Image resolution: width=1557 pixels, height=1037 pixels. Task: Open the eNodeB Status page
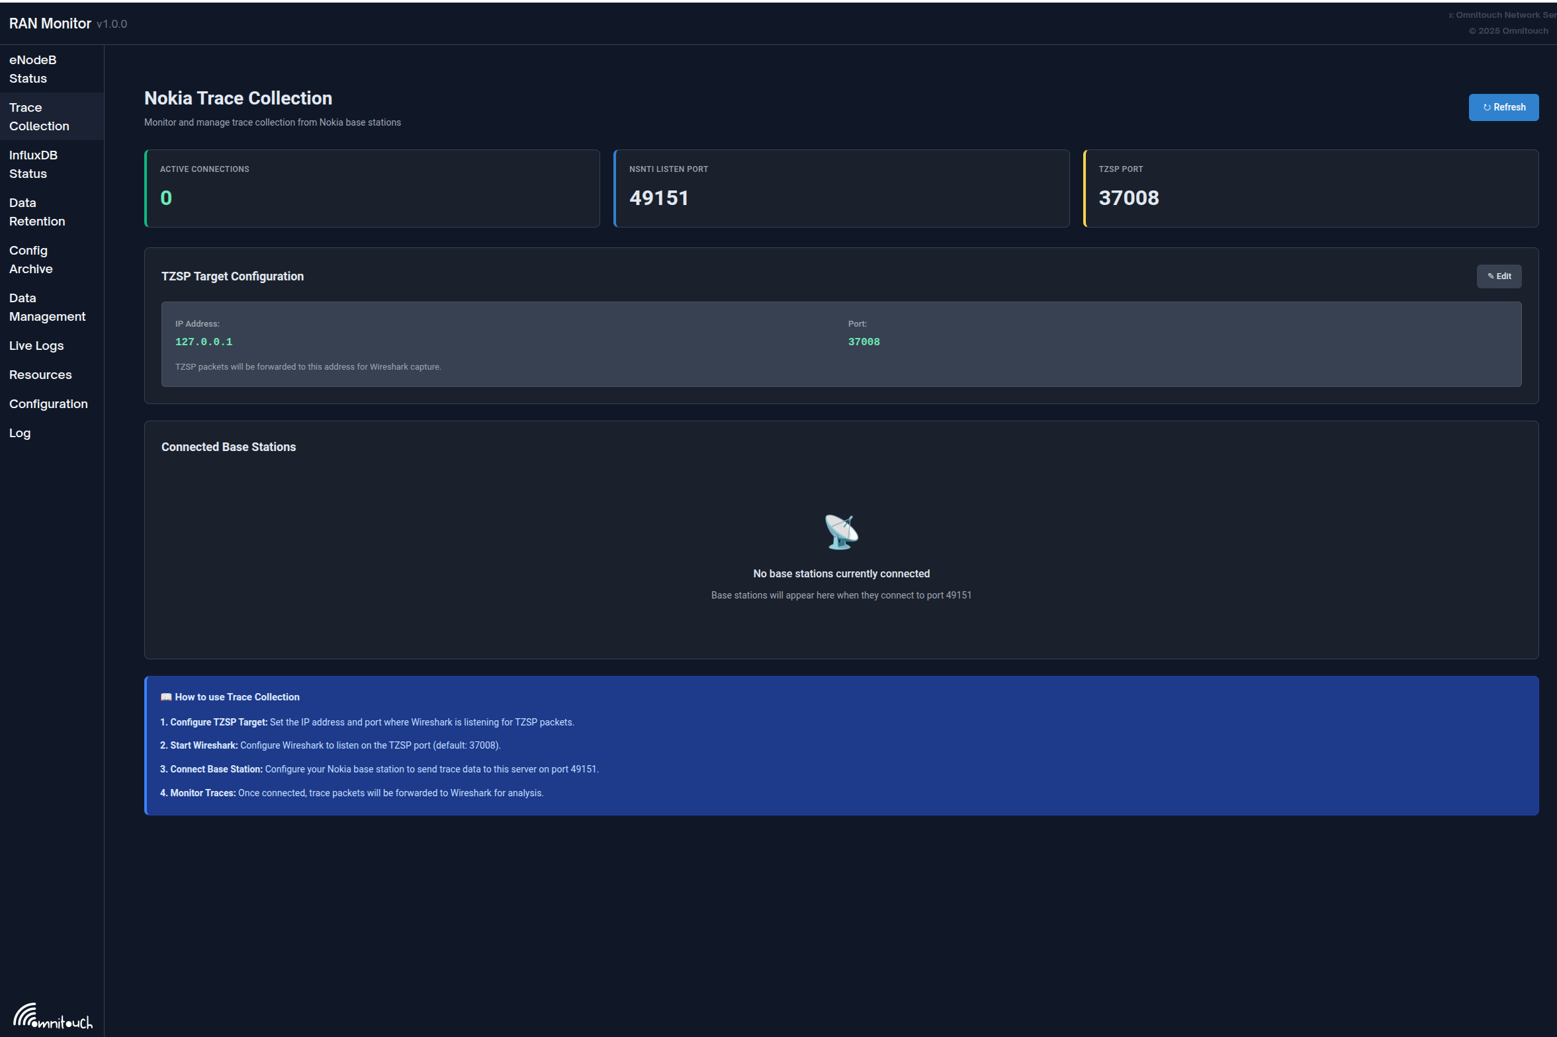pyautogui.click(x=52, y=69)
